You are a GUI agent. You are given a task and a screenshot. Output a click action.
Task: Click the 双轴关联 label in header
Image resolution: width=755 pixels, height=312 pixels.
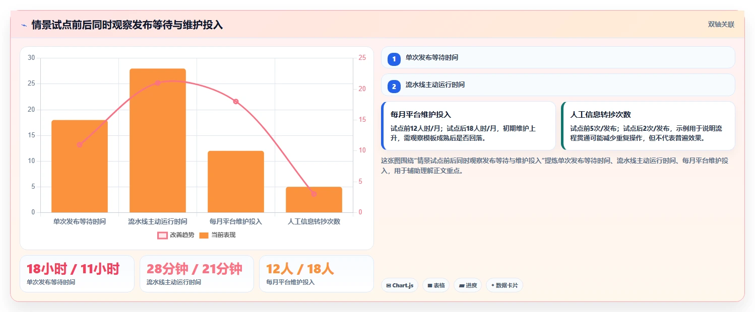tap(721, 25)
